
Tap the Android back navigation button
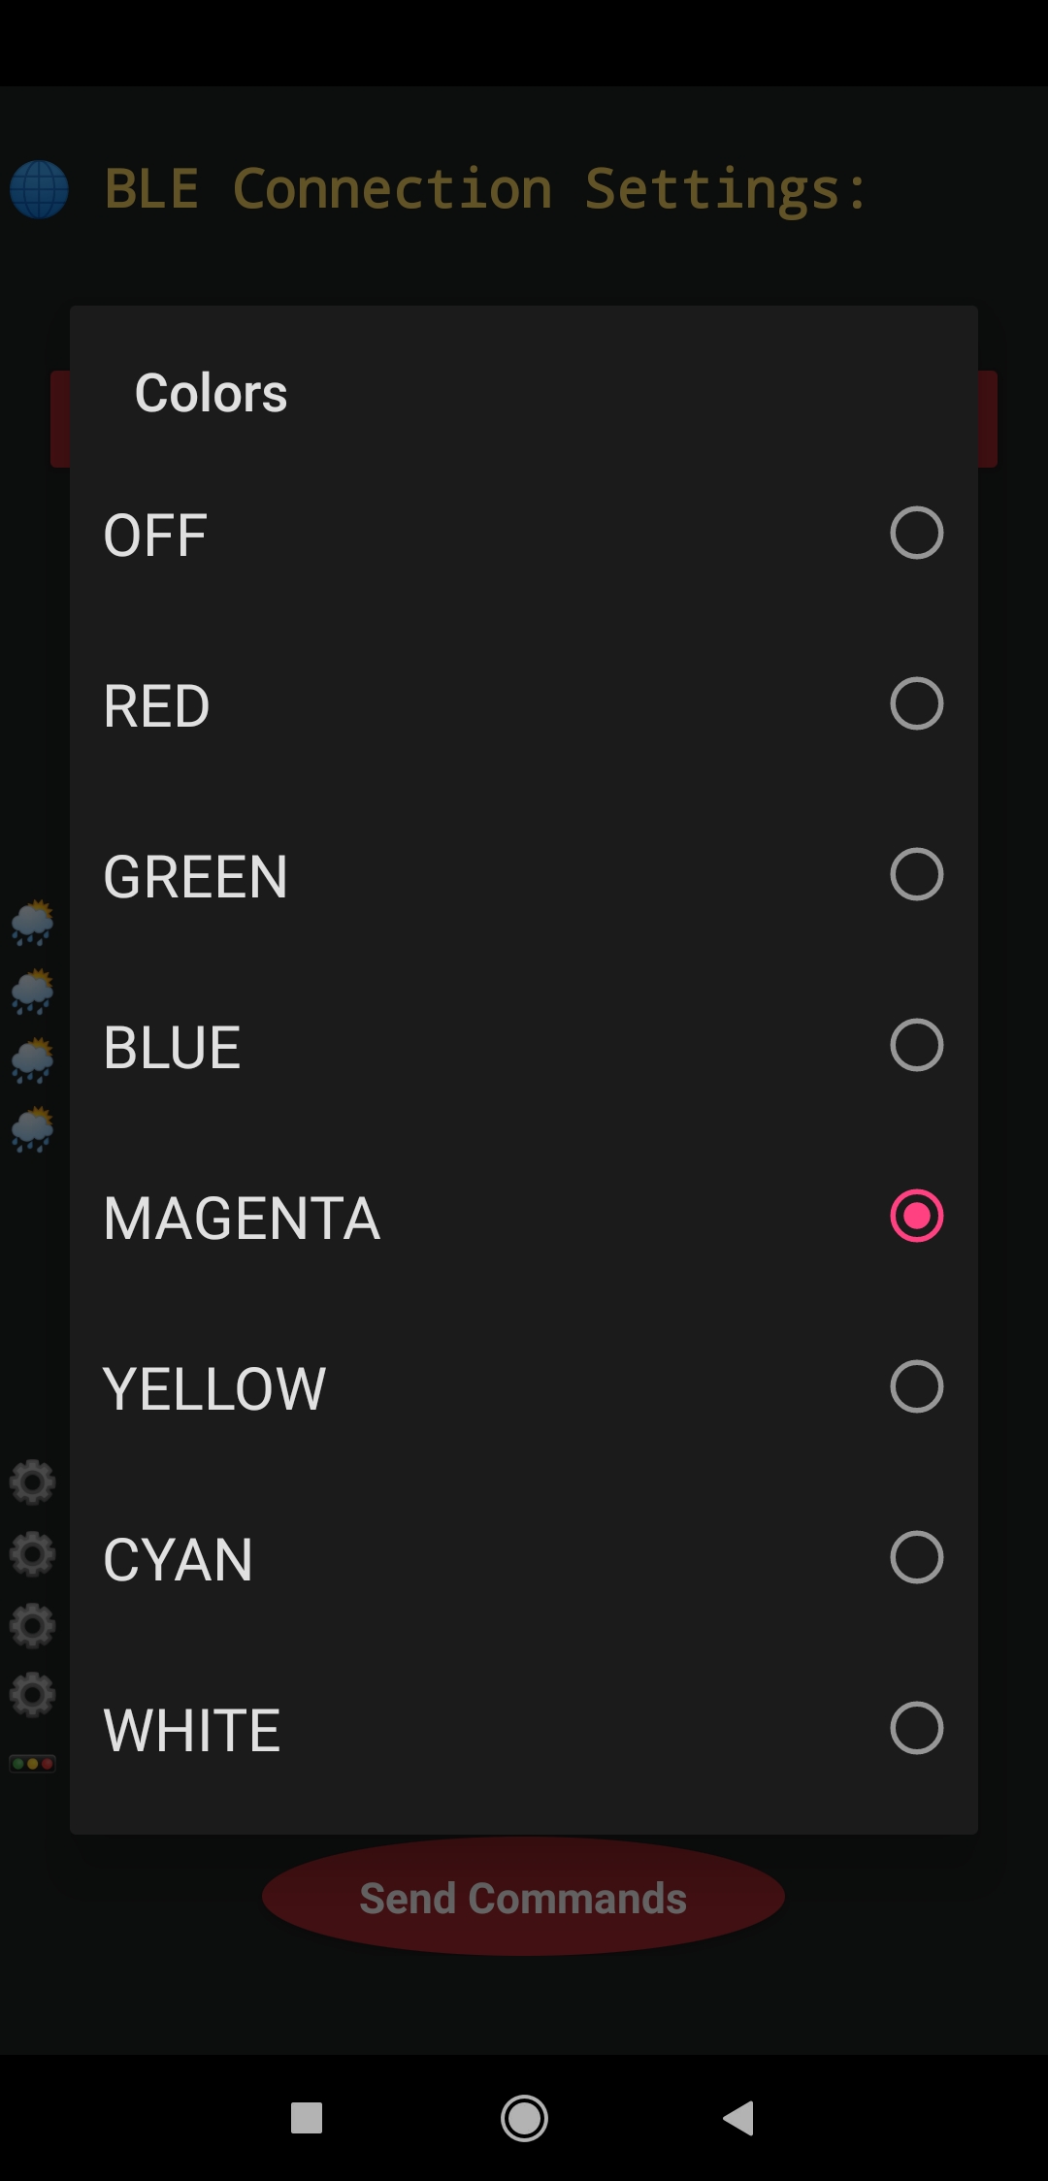pyautogui.click(x=737, y=2120)
